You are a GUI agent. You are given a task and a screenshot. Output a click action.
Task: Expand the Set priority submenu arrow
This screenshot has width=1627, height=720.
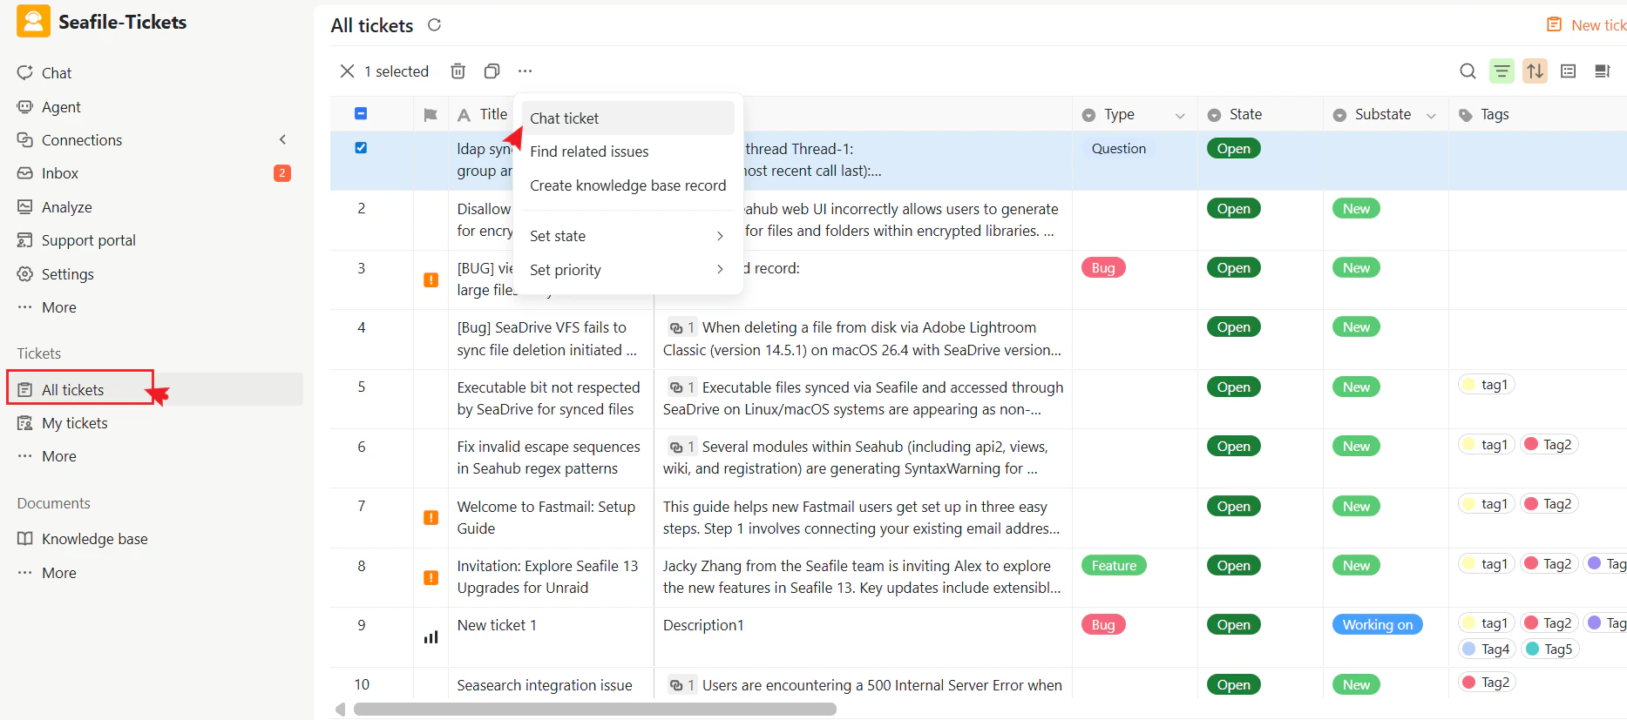[720, 269]
